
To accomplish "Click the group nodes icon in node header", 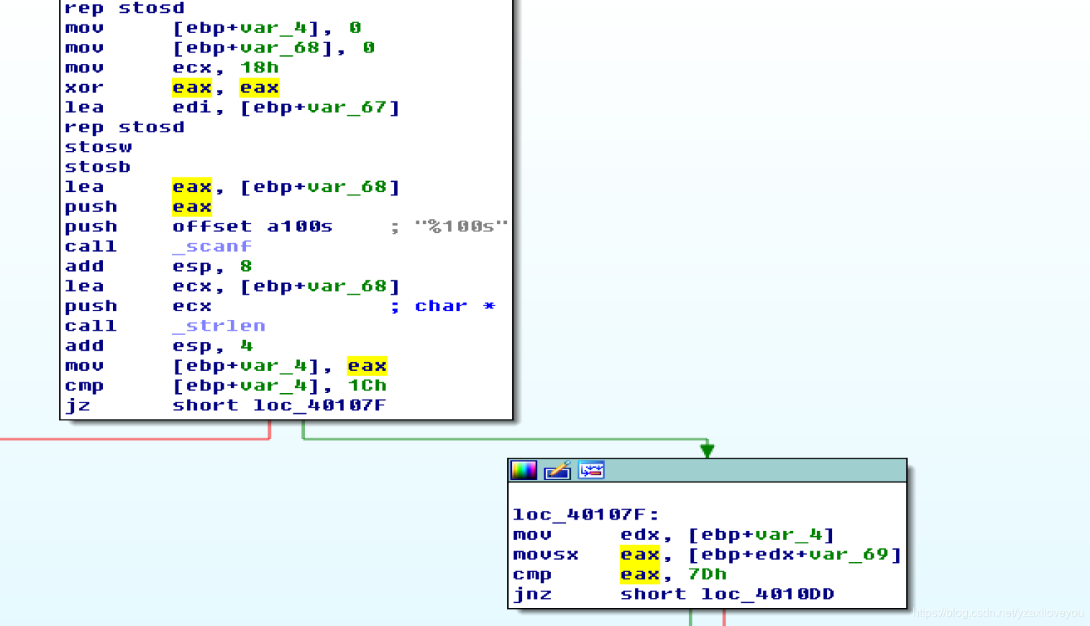I will pos(591,471).
